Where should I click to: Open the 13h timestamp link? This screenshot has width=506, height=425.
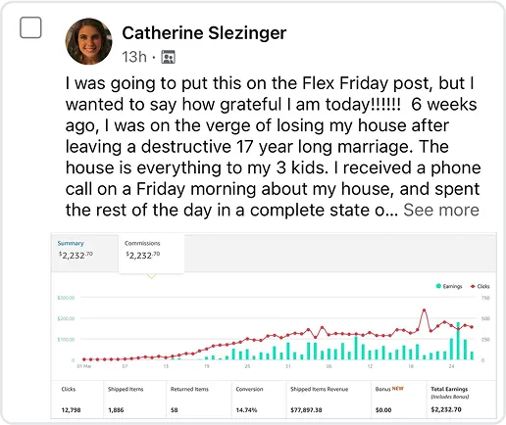pos(134,57)
